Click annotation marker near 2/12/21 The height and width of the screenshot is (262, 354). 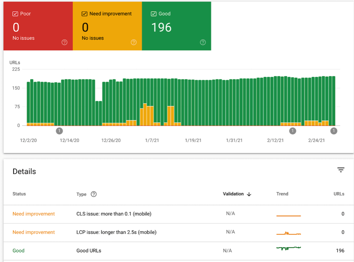coord(292,131)
